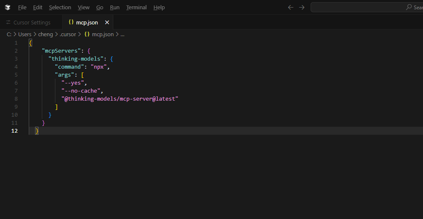Switch to the Cursor Settings tab
This screenshot has height=219, width=423.
28,22
